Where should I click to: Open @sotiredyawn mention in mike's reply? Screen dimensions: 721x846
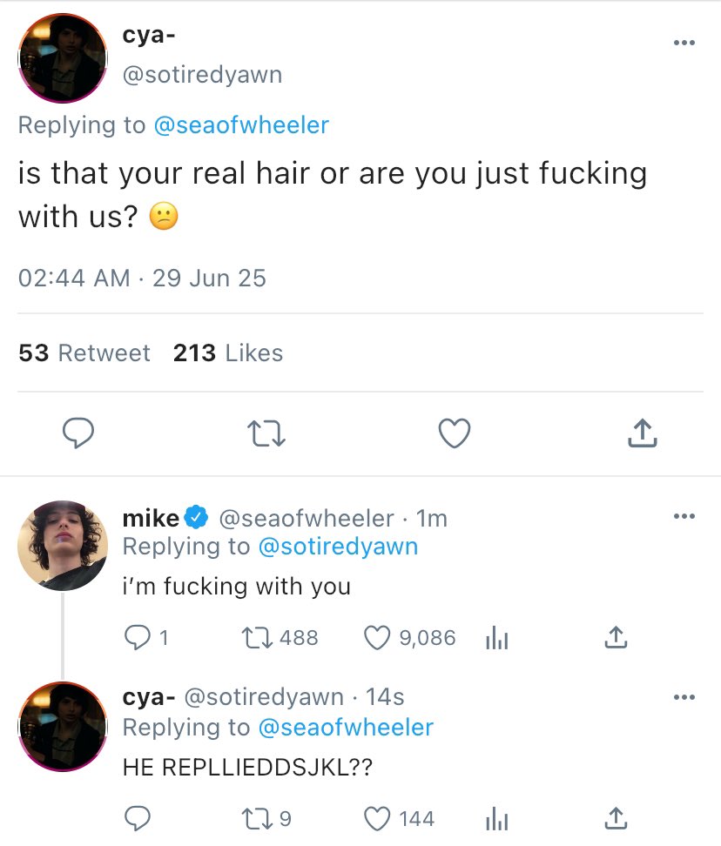click(x=337, y=547)
